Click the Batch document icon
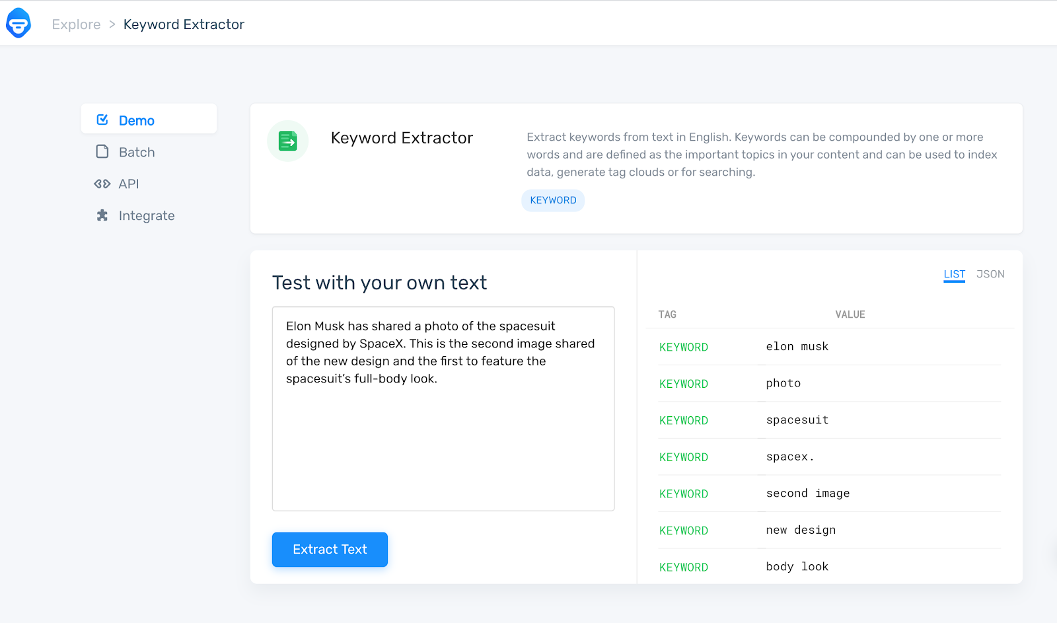This screenshot has width=1057, height=623. [x=102, y=152]
